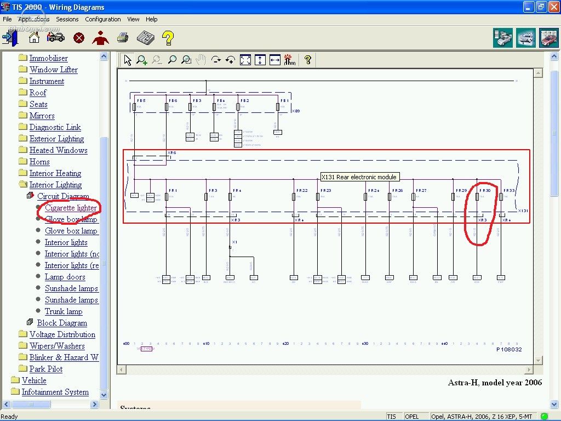The height and width of the screenshot is (421, 561).
Task: Rotate diagram counterclockwise icon
Action: [x=231, y=60]
